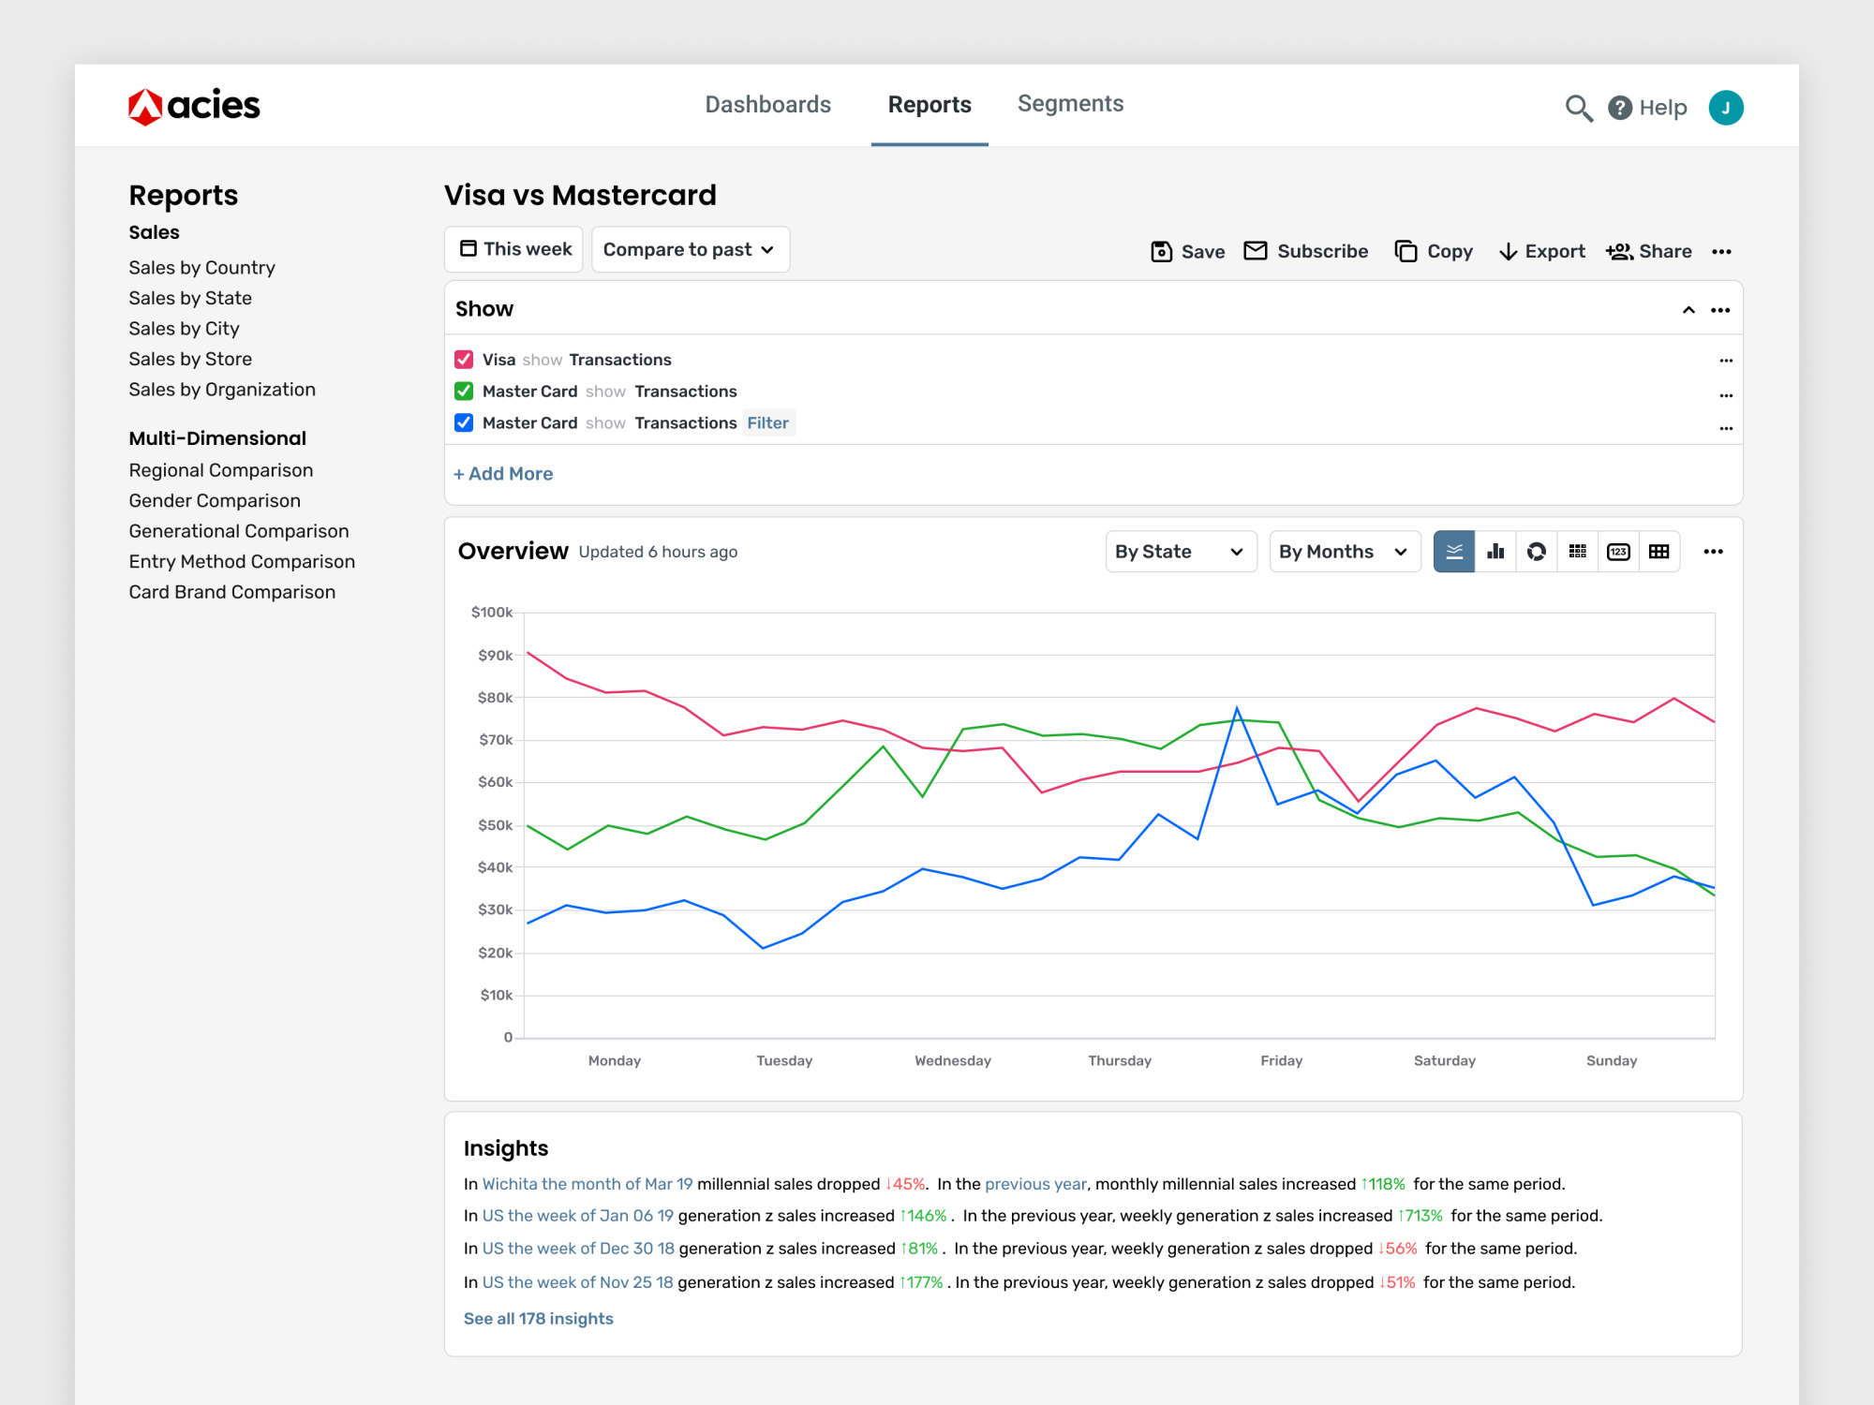Open Sales by Store report

[190, 360]
